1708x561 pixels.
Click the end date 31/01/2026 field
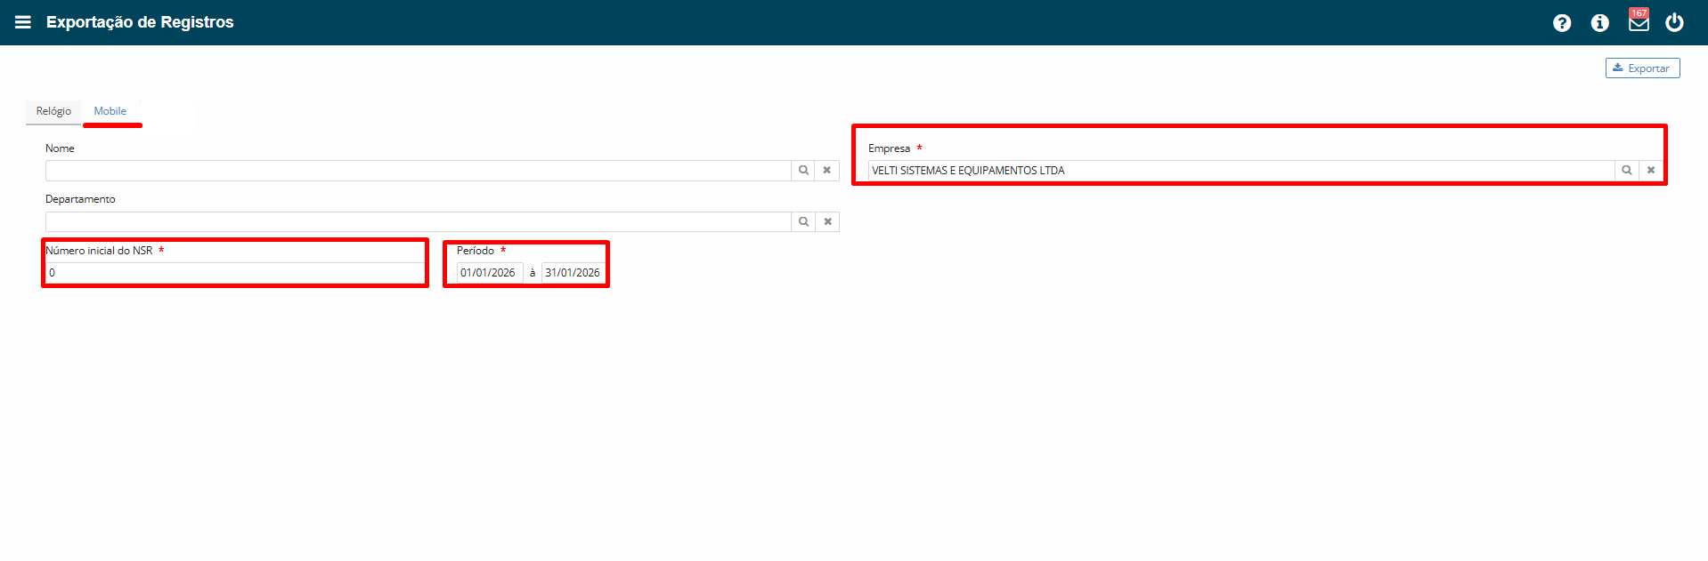(x=573, y=273)
